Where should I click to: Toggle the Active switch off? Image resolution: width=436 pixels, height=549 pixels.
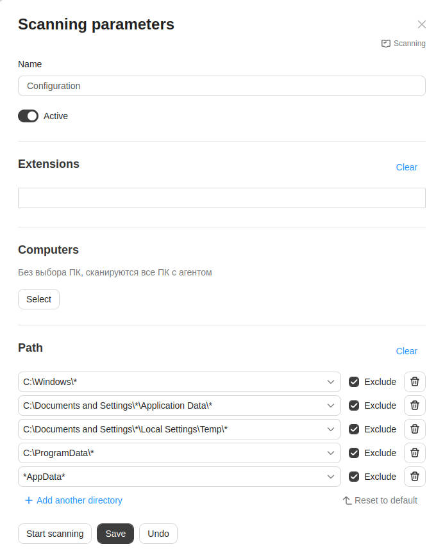[x=28, y=116]
